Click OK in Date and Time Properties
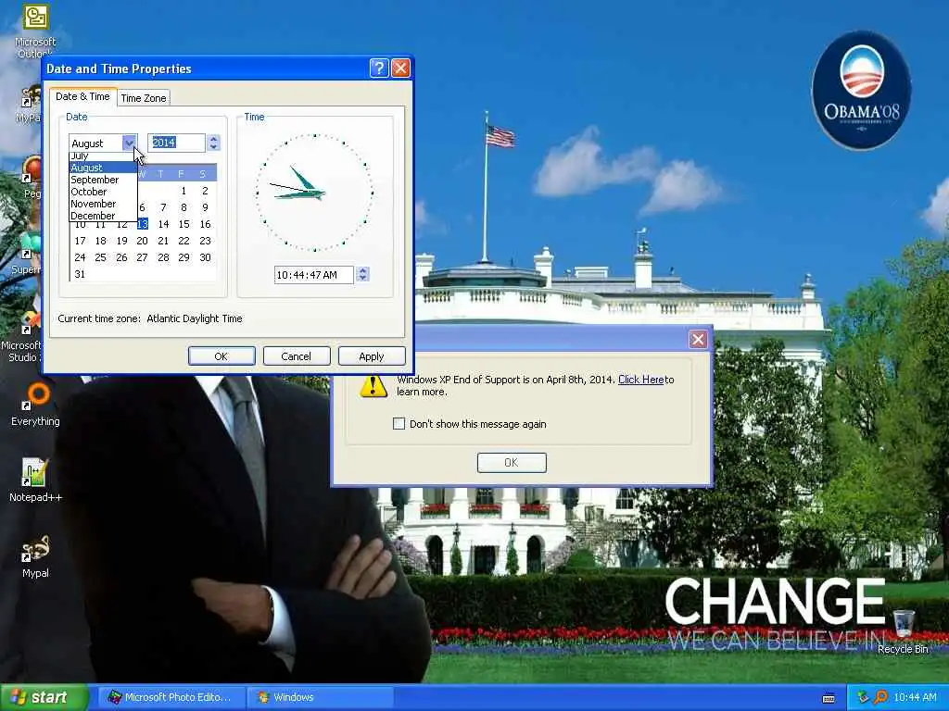The image size is (949, 711). [x=221, y=356]
